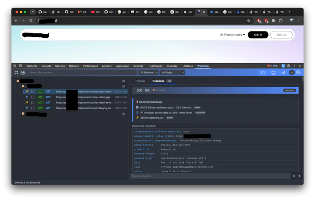Image resolution: width=315 pixels, height=200 pixels.
Task: Open the Chrome three-dot menu
Action: [299, 20]
